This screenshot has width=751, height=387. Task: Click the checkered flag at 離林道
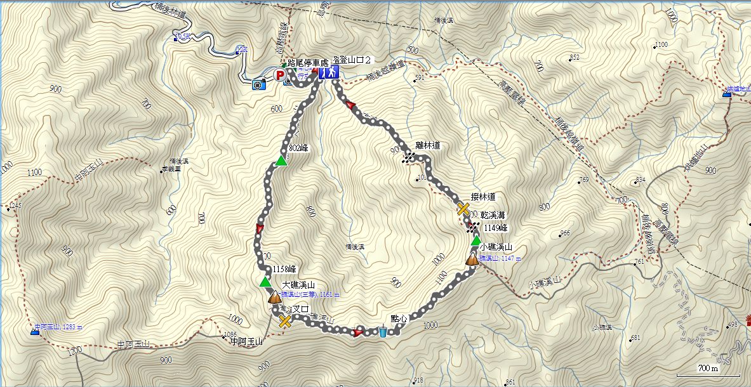(409, 156)
